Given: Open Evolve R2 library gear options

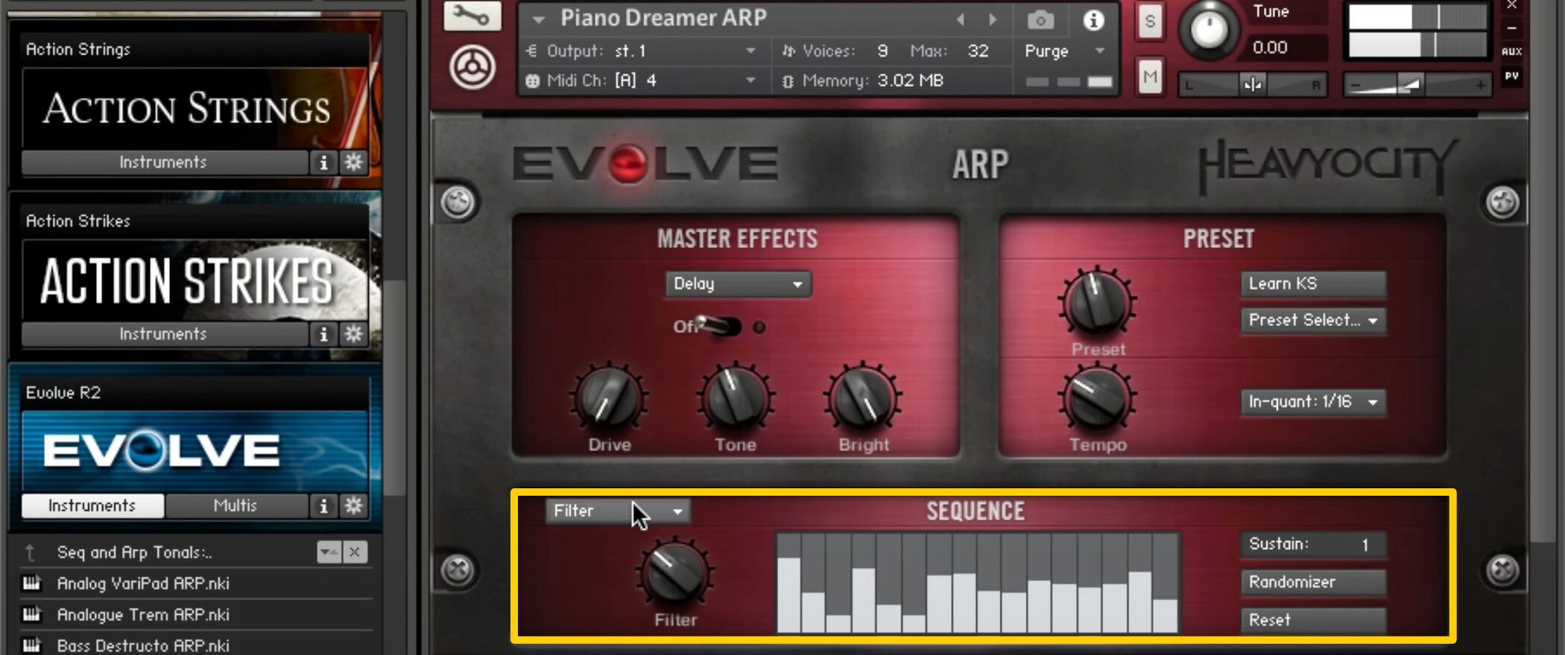Looking at the screenshot, I should [353, 506].
